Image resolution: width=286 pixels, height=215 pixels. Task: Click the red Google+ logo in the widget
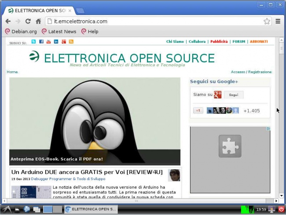pos(217,95)
